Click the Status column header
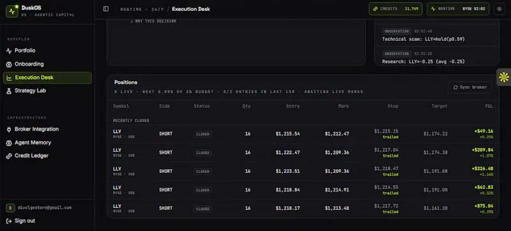This screenshot has height=231, width=511. (x=202, y=107)
